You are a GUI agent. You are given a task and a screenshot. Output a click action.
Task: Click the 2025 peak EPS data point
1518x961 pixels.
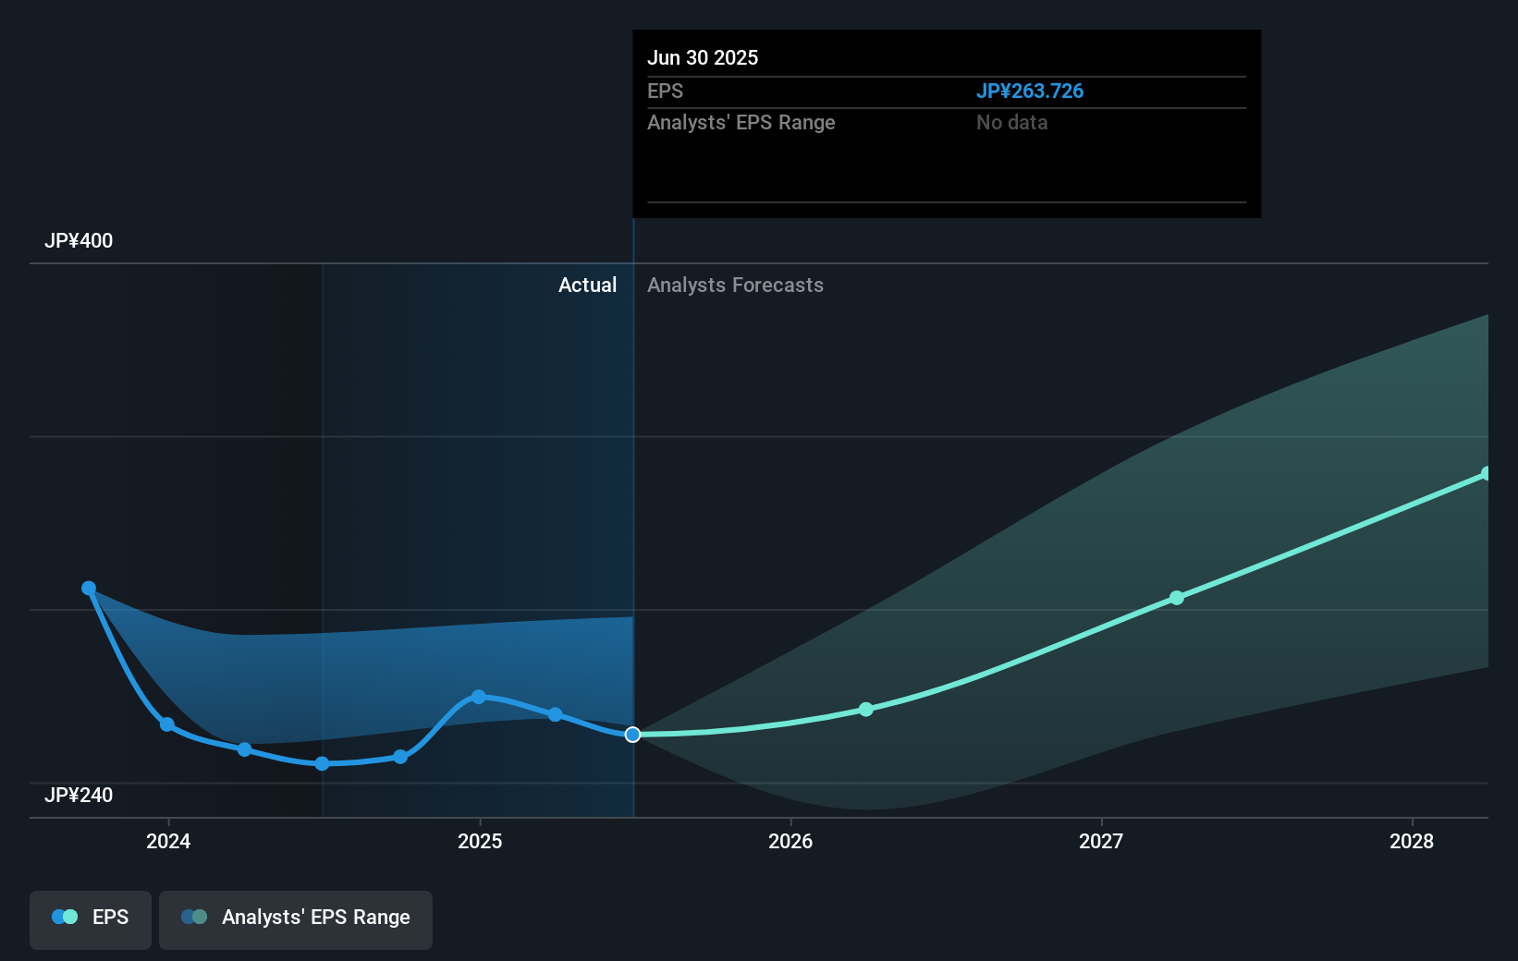478,697
